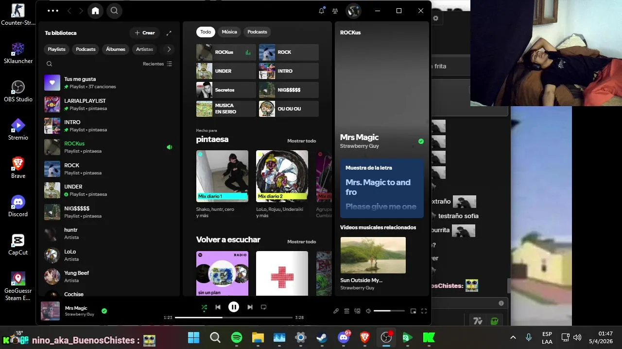Filter library by Artistas
The image size is (622, 349).
(144, 49)
